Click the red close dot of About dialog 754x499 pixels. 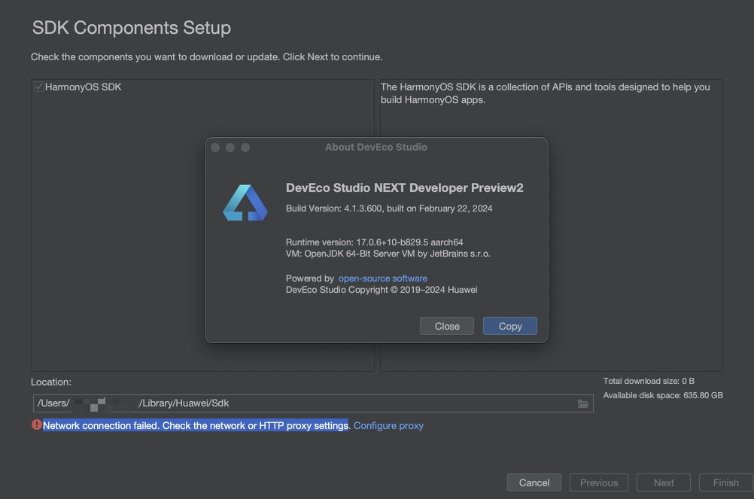pos(215,148)
